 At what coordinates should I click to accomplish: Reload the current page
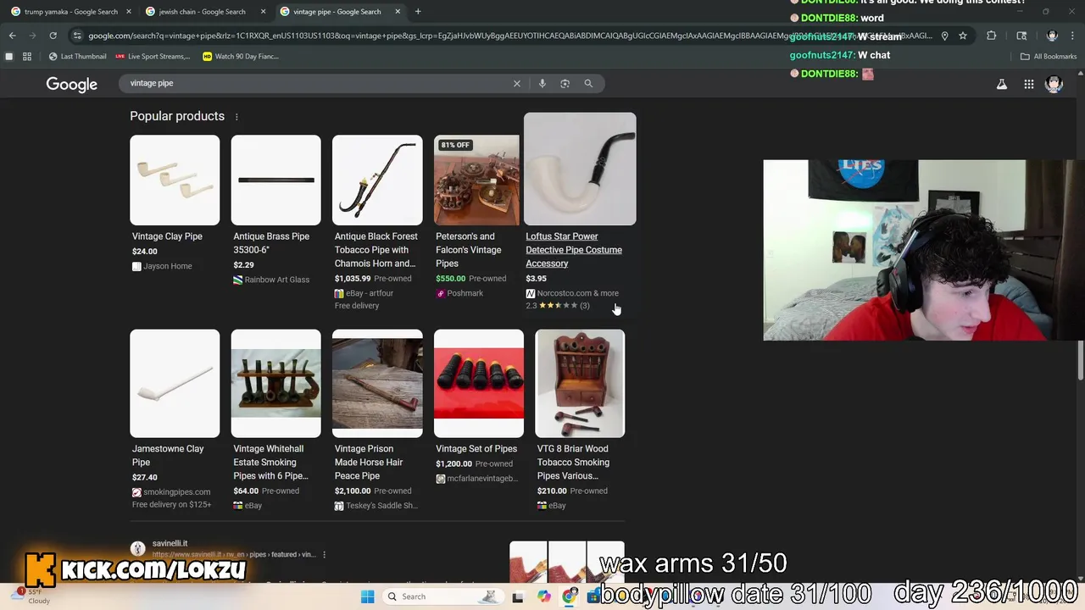pyautogui.click(x=53, y=36)
